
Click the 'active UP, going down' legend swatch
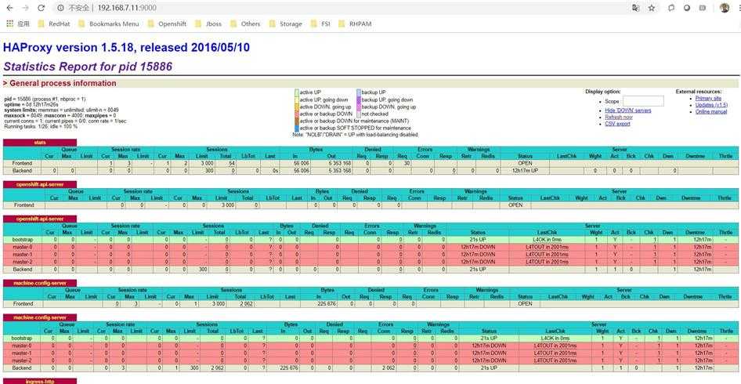pyautogui.click(x=297, y=100)
